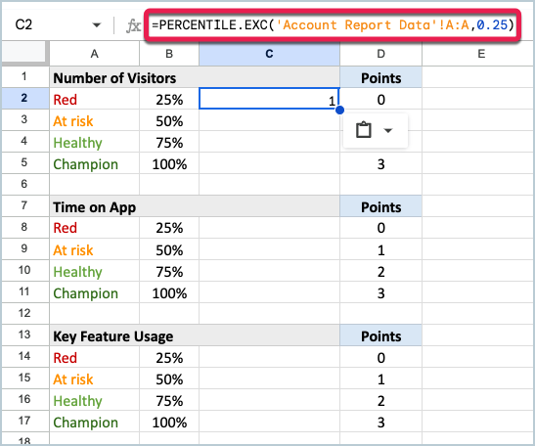Select row 1 header

pyautogui.click(x=24, y=77)
